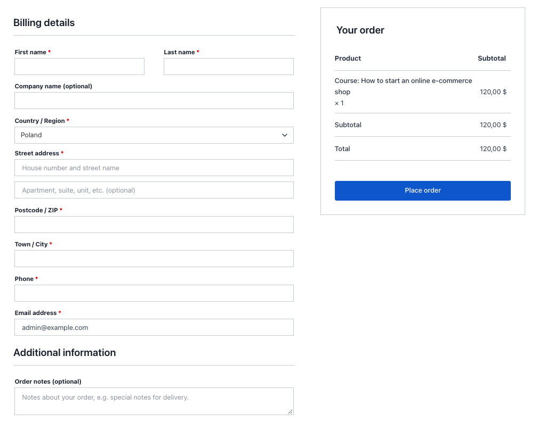
Task: Submit with the Place order button
Action: coord(423,190)
